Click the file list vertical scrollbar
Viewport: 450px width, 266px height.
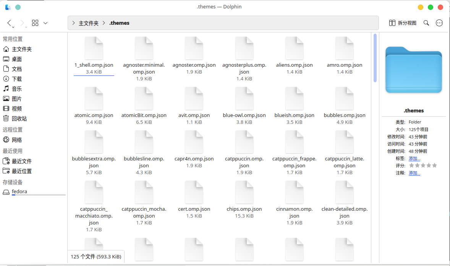[375, 58]
